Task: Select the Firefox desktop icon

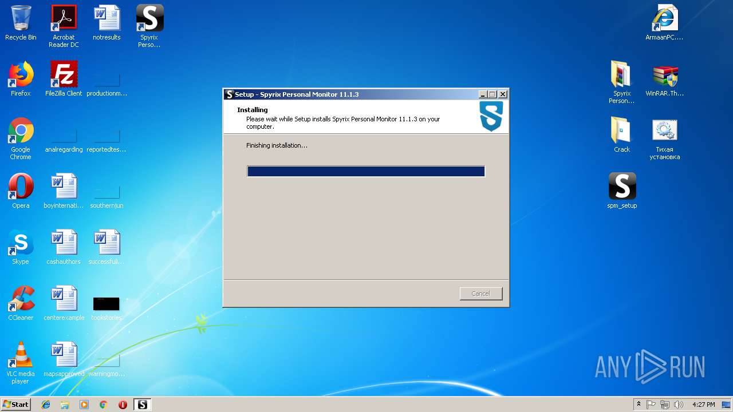Action: pyautogui.click(x=21, y=79)
